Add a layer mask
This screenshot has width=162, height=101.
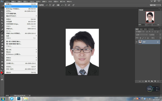(x=146, y=81)
